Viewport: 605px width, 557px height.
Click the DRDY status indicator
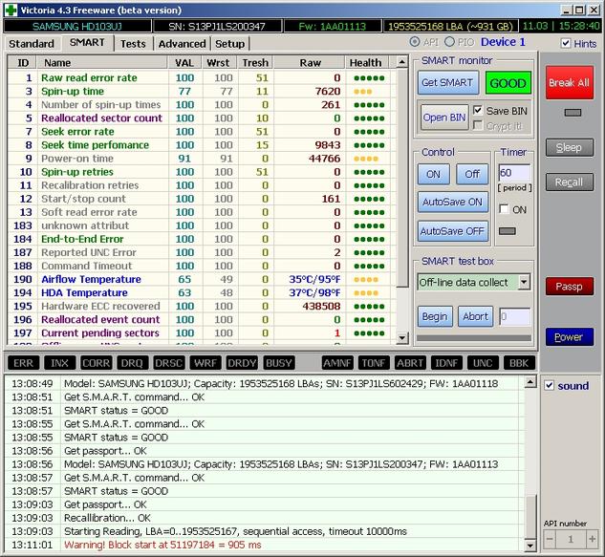coord(242,363)
